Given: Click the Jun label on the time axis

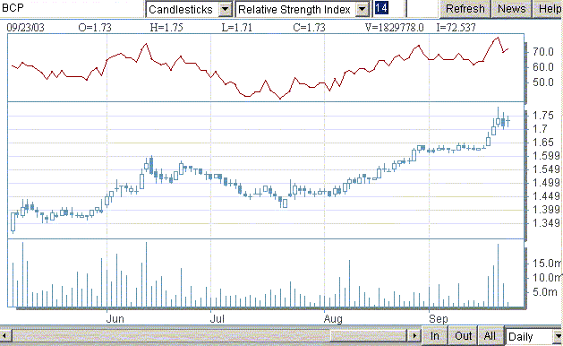Looking at the screenshot, I should point(115,319).
